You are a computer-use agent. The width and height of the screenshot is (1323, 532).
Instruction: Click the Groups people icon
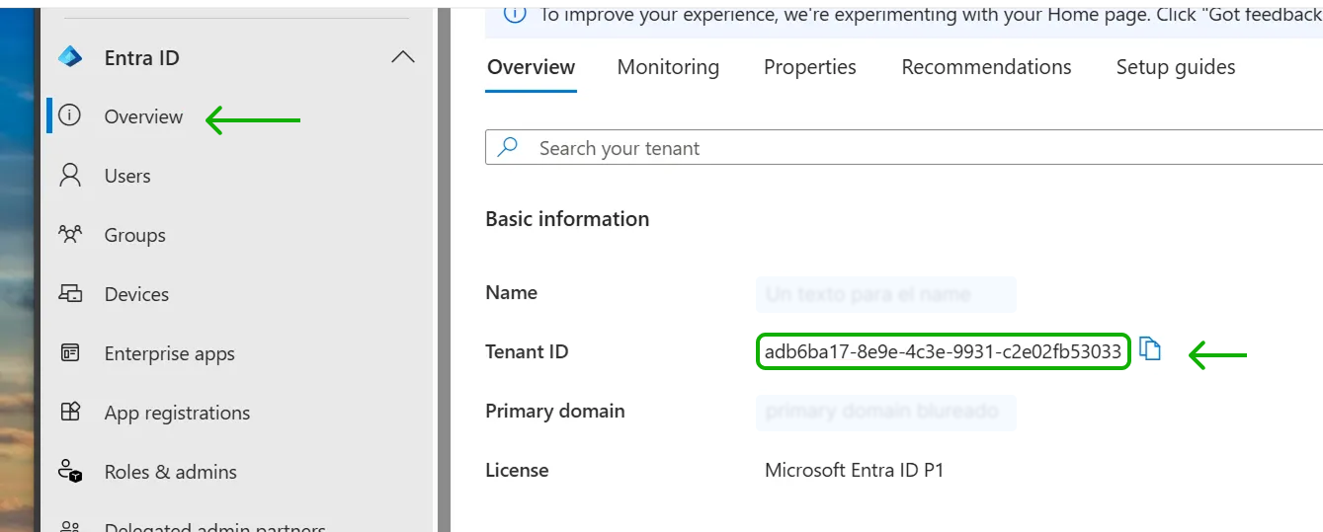70,235
